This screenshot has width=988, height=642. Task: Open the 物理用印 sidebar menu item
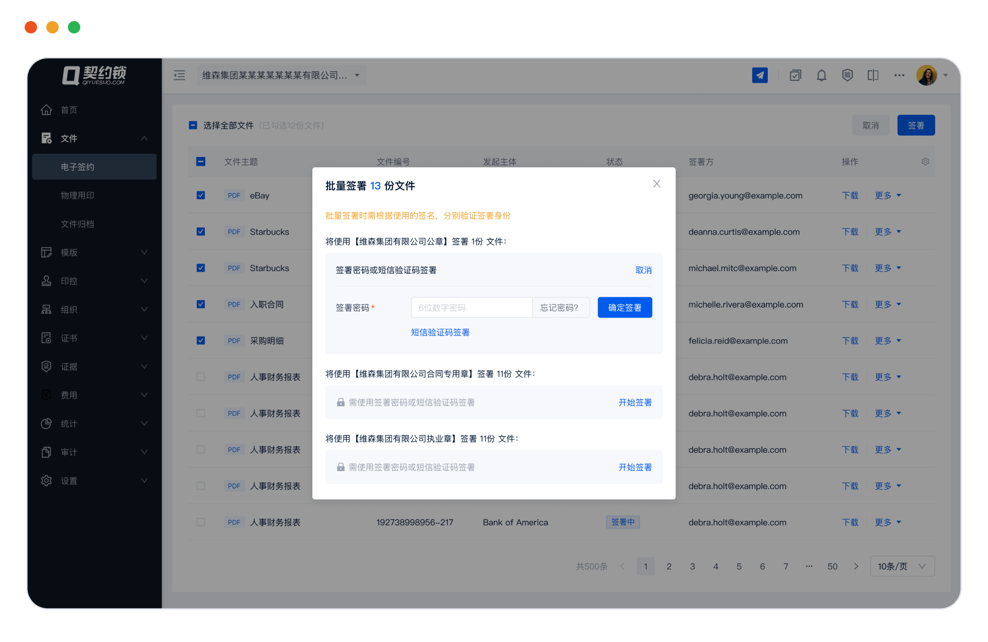point(77,195)
